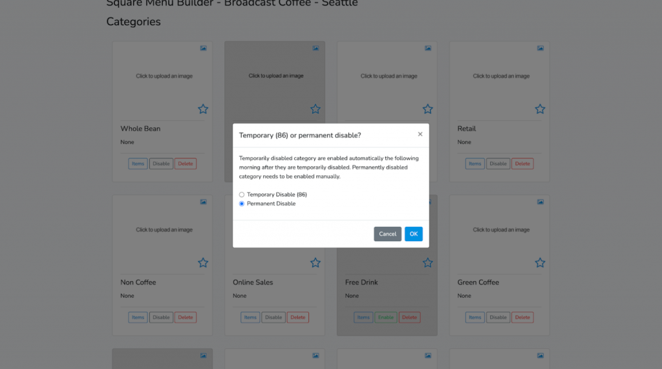Select the Permanent Disable radio option
The width and height of the screenshot is (662, 369).
pyautogui.click(x=242, y=204)
